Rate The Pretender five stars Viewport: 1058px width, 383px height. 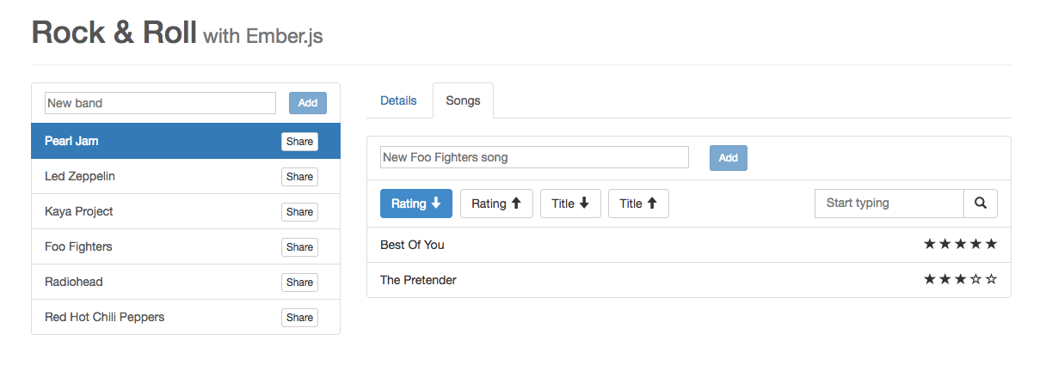(992, 280)
